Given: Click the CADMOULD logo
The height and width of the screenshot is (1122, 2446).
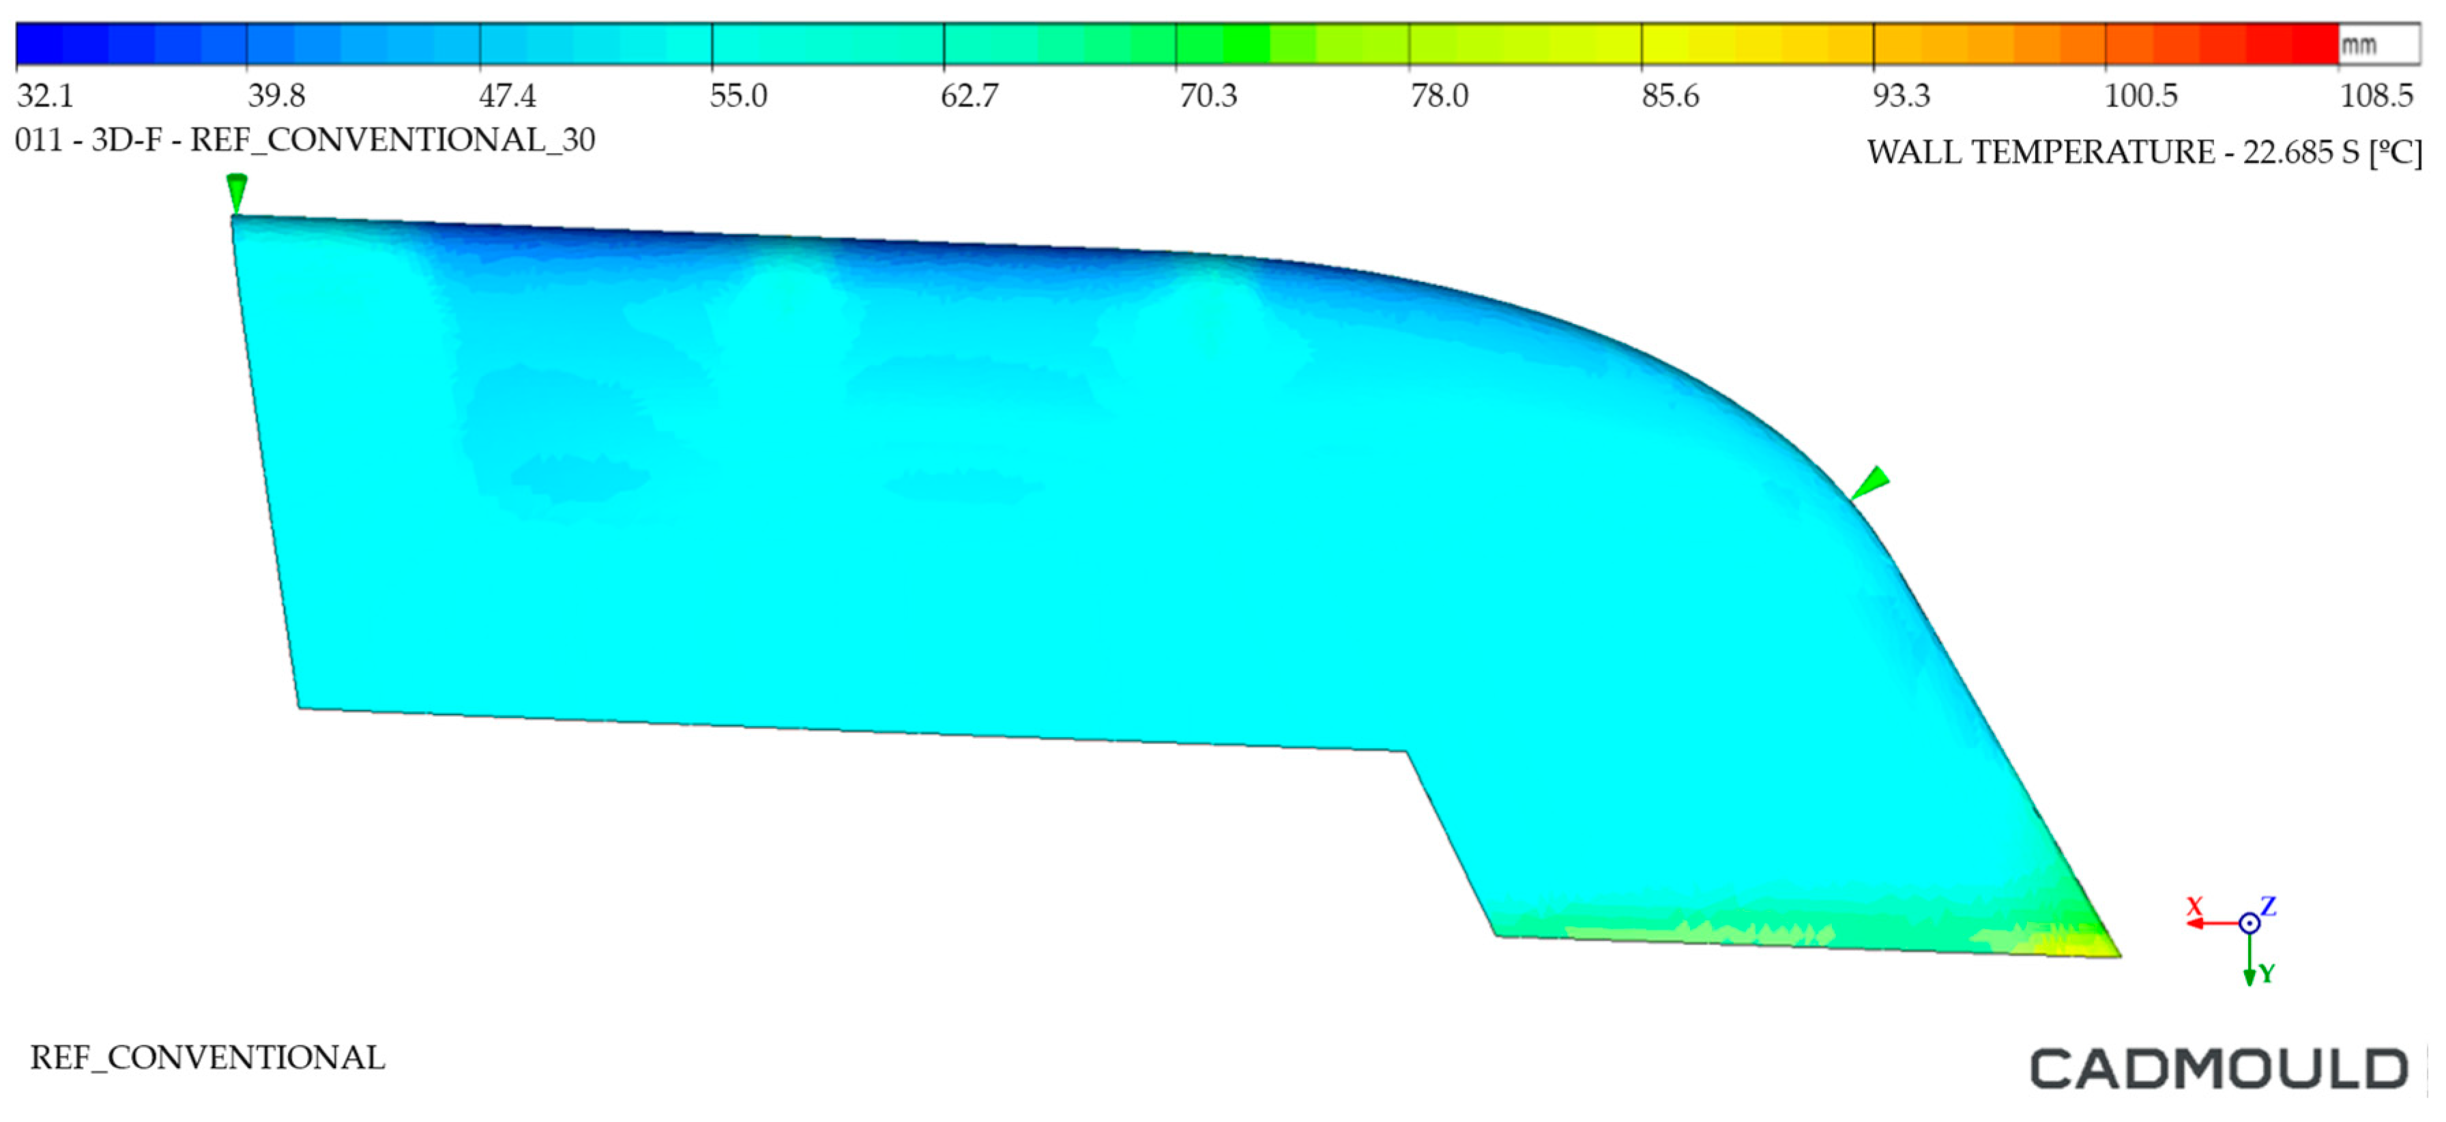Looking at the screenshot, I should [2218, 1069].
